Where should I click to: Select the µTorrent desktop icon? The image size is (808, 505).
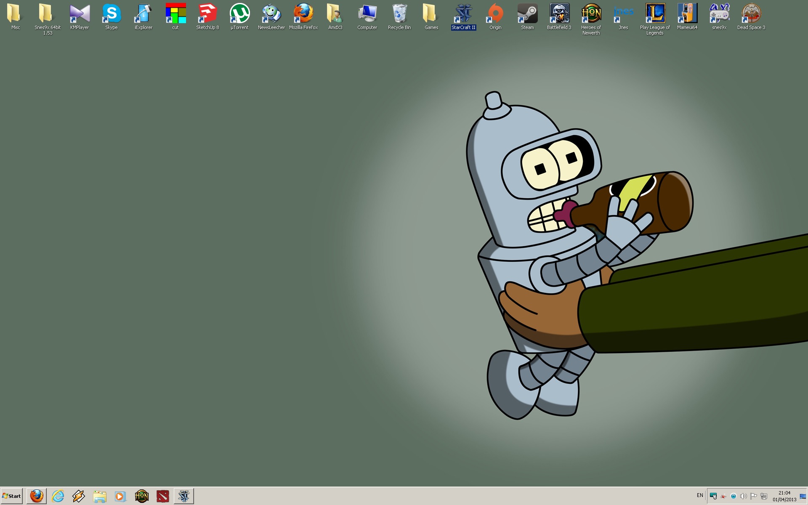(239, 14)
